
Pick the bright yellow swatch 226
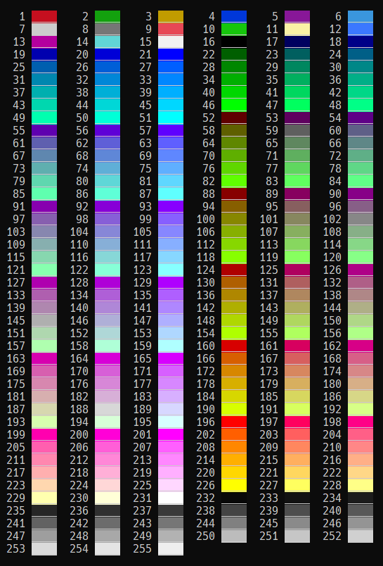234,485
